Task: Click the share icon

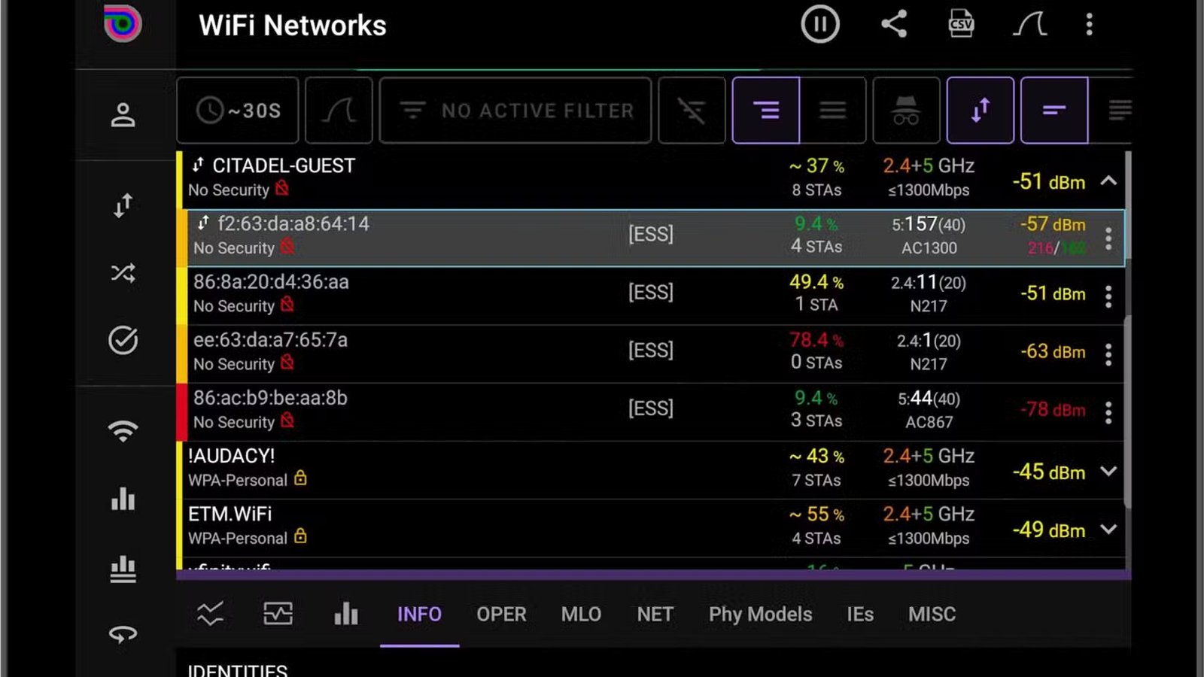Action: click(x=894, y=25)
